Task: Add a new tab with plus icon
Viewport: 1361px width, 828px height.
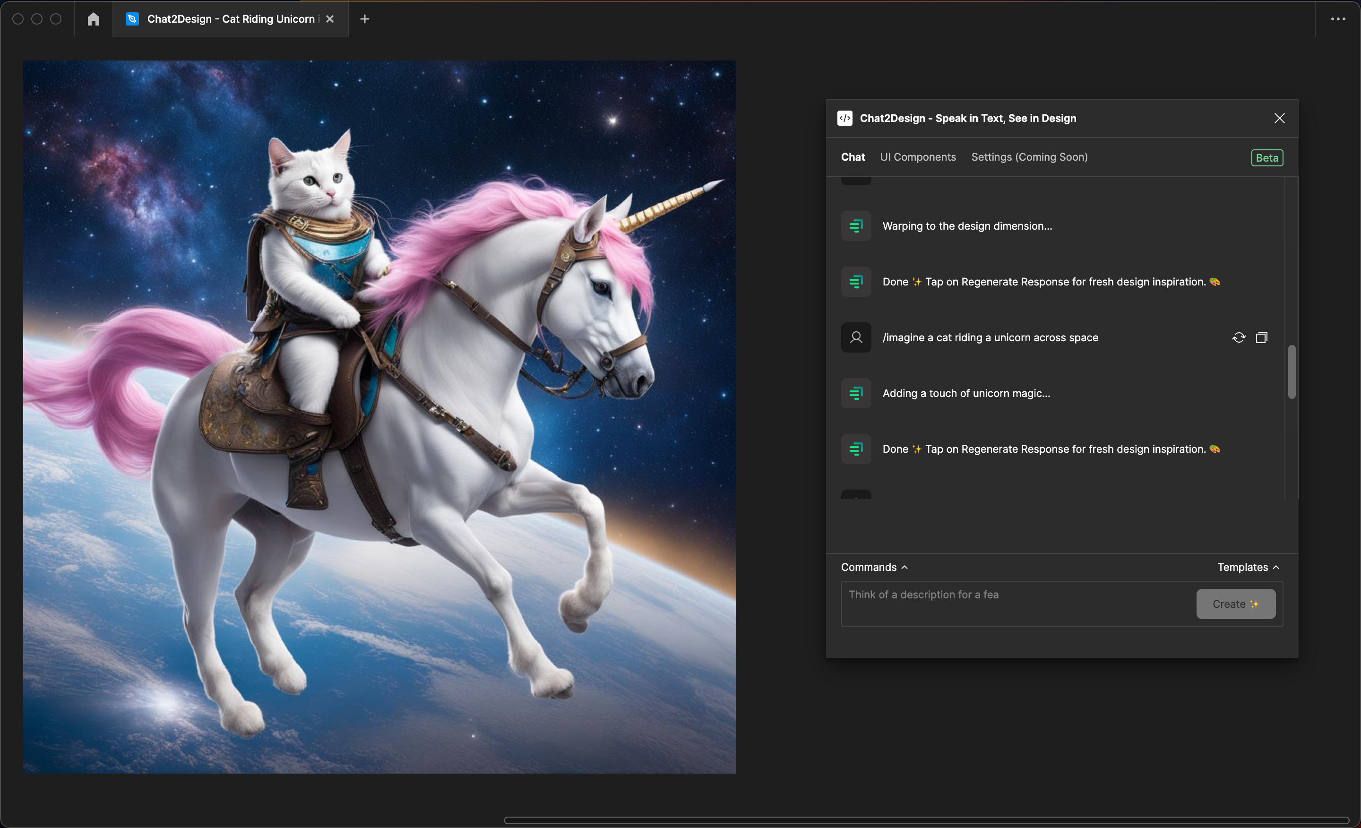Action: [364, 19]
